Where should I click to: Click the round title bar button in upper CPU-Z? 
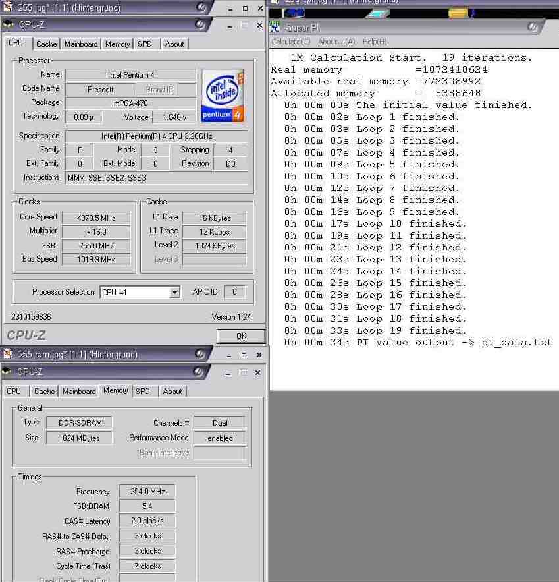[x=200, y=25]
